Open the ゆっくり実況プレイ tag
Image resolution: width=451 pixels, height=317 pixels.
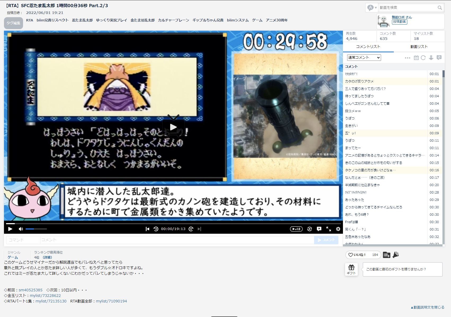pos(111,20)
